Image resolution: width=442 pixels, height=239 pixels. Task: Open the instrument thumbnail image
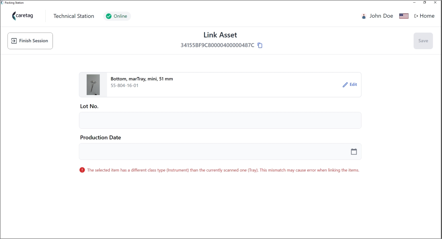(x=93, y=85)
